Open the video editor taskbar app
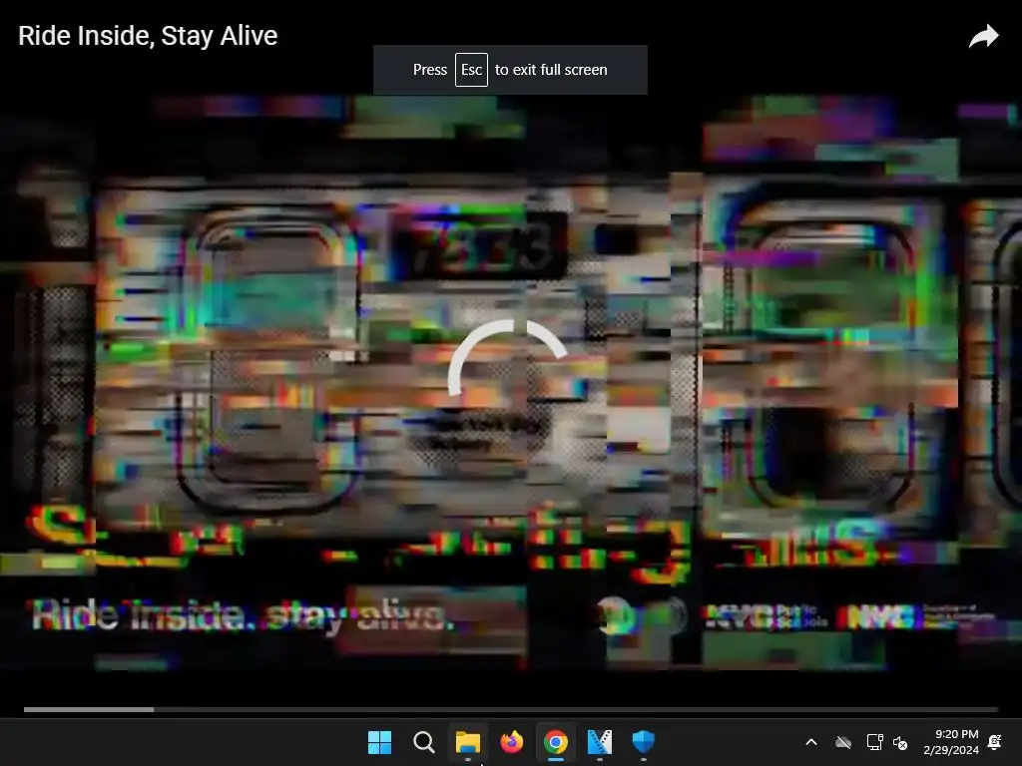The height and width of the screenshot is (766, 1022). pyautogui.click(x=599, y=742)
